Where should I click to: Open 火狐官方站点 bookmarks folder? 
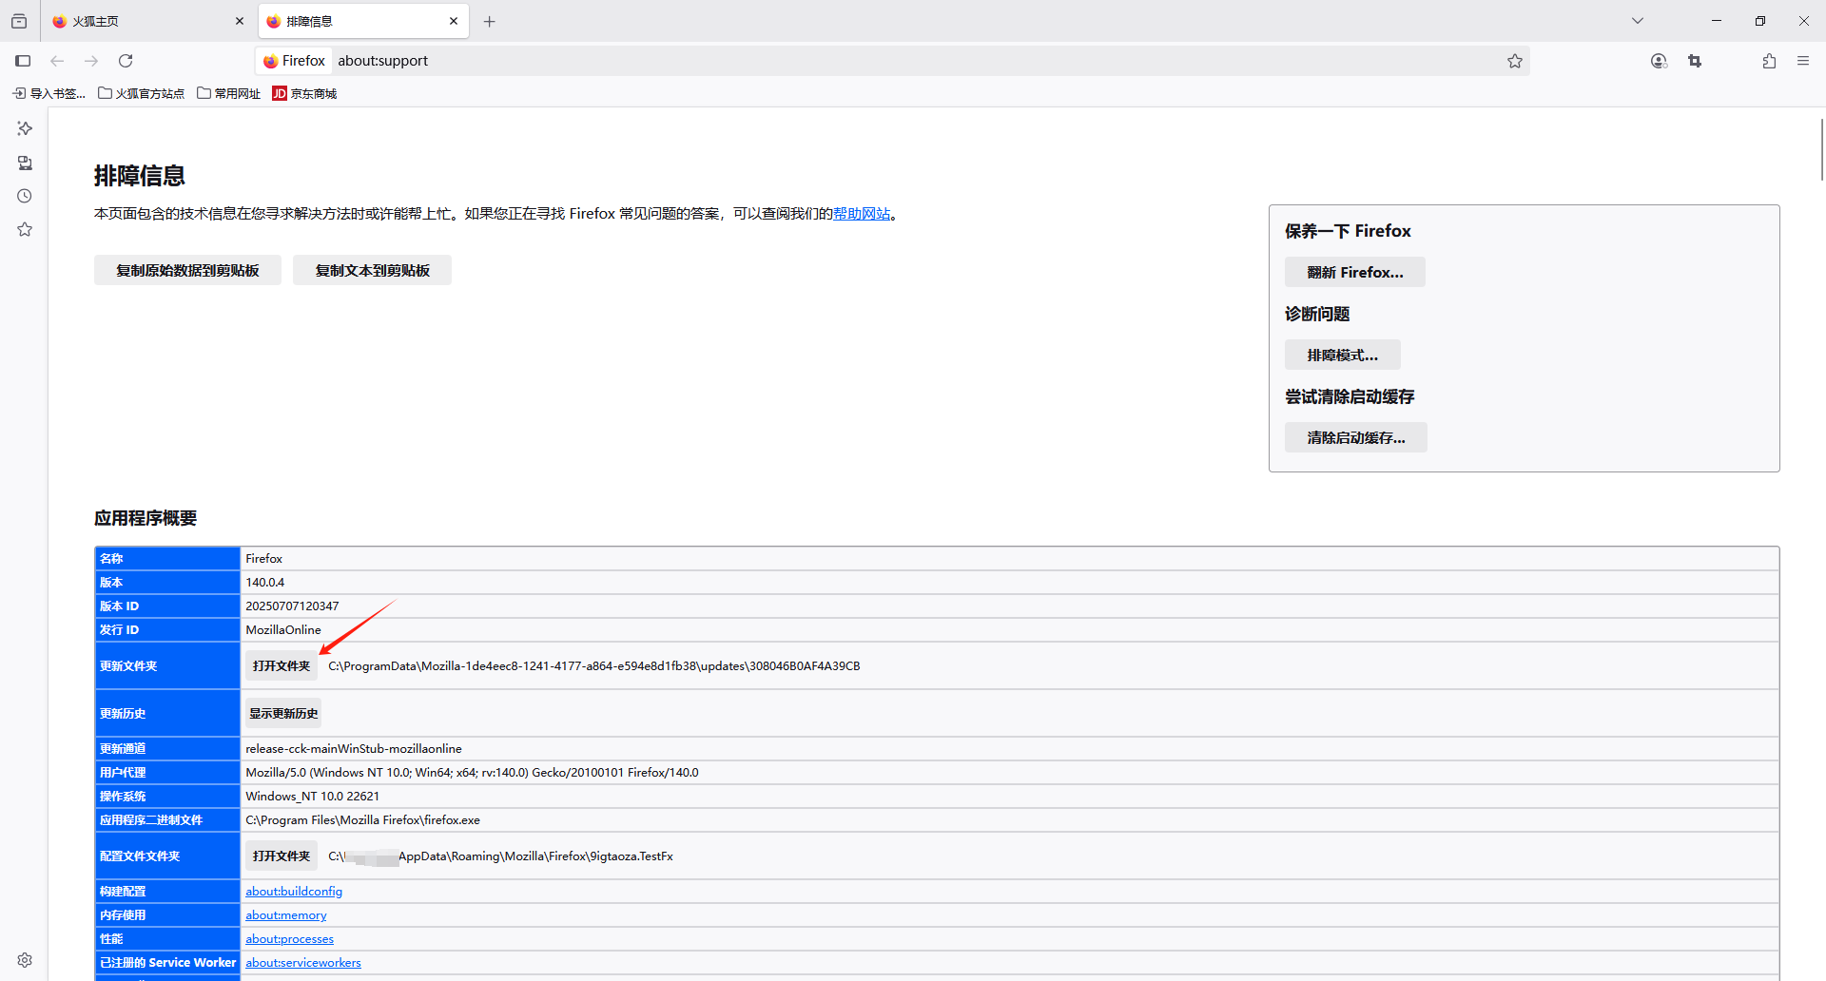coord(142,93)
